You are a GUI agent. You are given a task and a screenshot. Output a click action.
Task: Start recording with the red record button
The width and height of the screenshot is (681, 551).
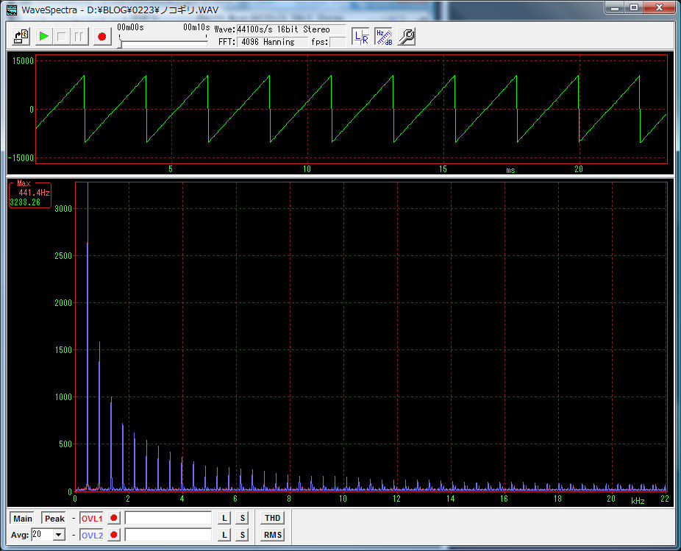pos(102,37)
